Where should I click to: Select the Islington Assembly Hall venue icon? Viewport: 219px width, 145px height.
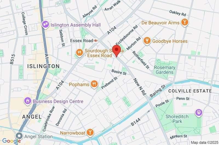coord(45,25)
